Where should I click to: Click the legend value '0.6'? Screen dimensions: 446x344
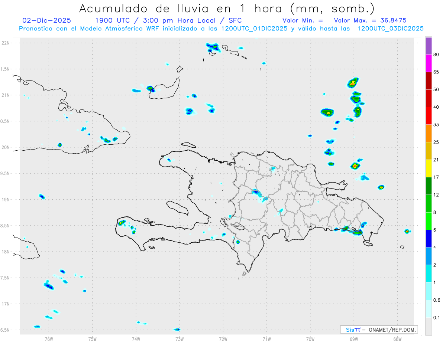click(437, 300)
